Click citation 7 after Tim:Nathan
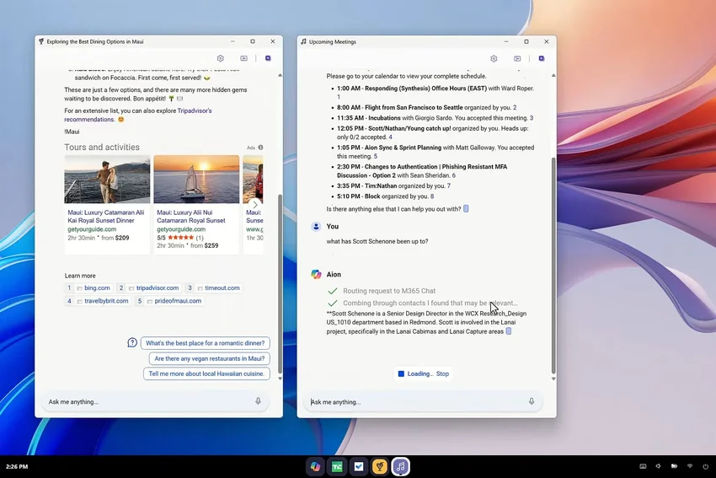 tap(448, 186)
